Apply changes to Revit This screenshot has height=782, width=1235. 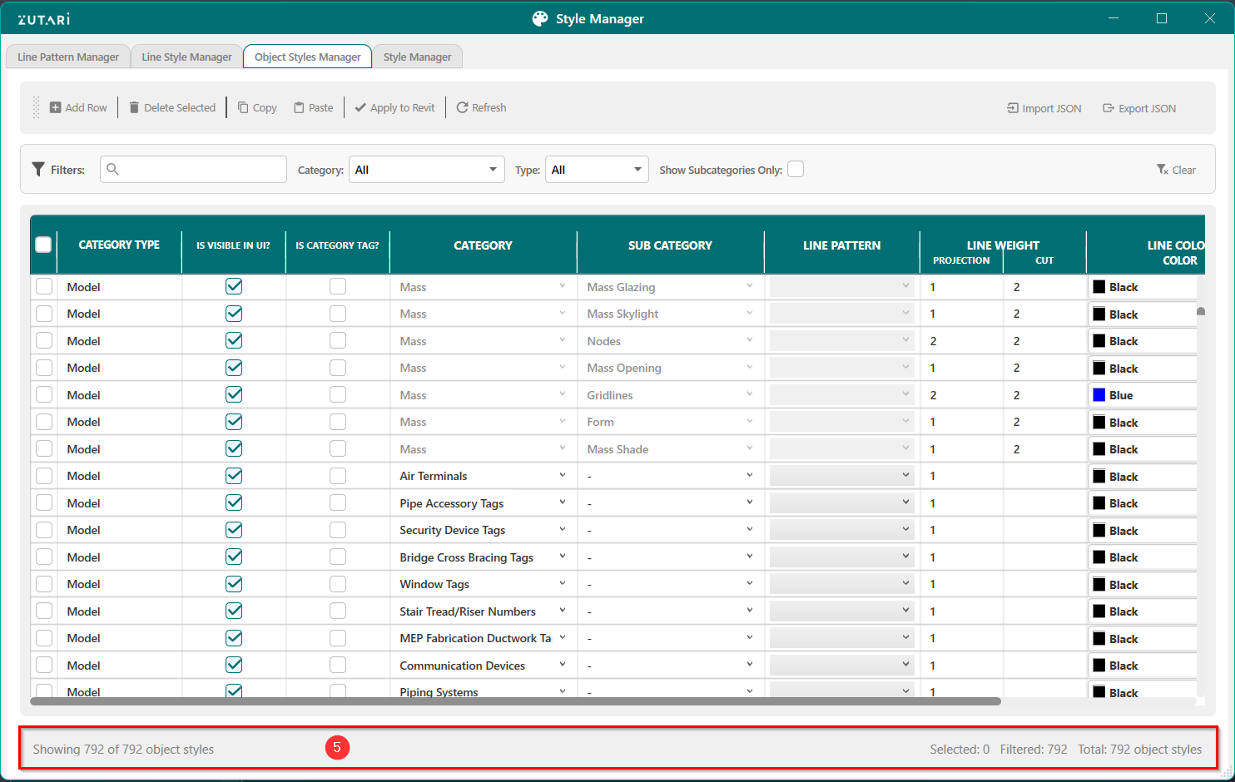coord(394,107)
